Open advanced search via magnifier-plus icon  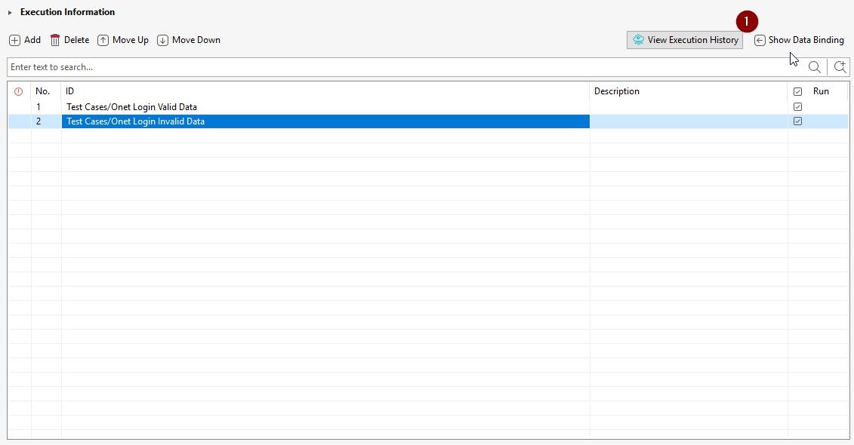[840, 67]
